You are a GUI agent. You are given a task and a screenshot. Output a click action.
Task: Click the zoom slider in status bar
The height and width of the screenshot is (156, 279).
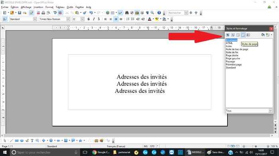(256, 146)
